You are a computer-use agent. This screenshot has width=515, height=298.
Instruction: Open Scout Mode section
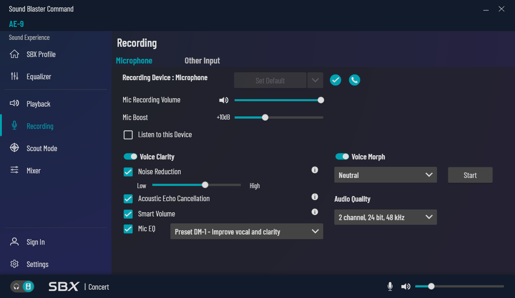coord(42,148)
